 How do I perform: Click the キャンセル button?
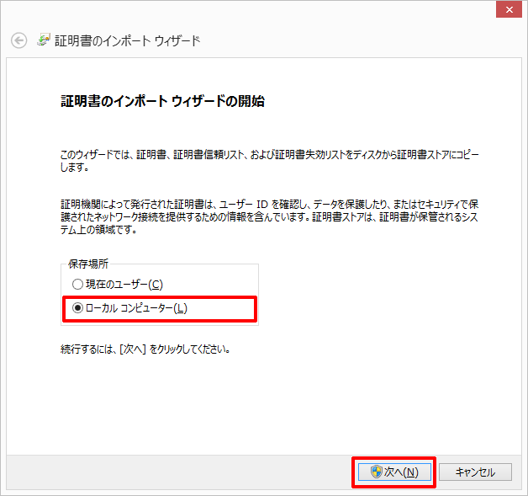(x=475, y=472)
